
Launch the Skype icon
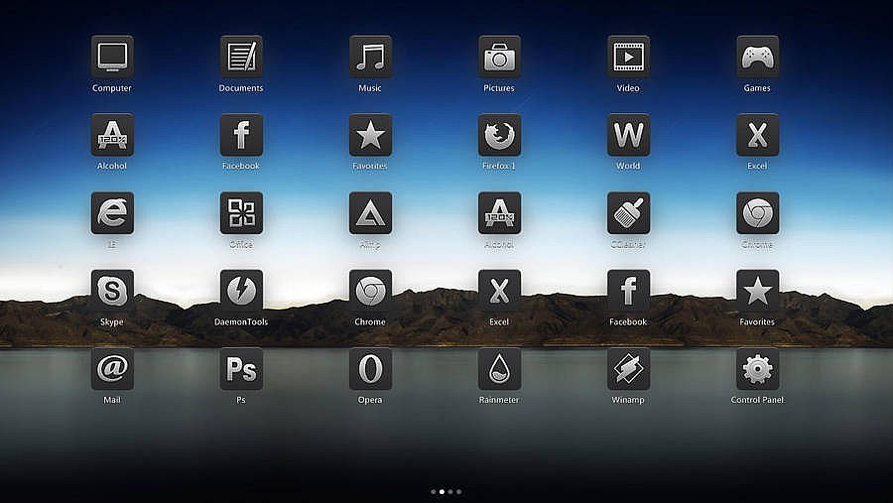click(112, 291)
